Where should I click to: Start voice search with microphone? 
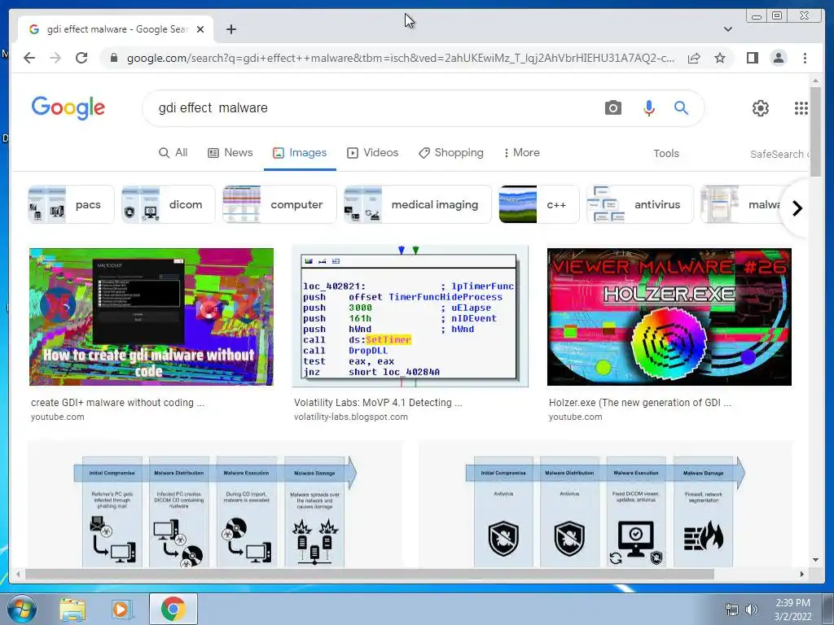pos(649,108)
